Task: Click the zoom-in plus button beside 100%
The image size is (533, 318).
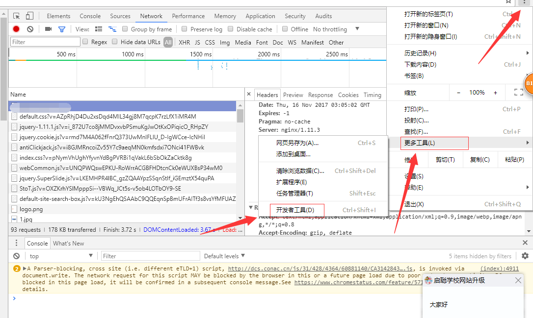Action: [495, 93]
